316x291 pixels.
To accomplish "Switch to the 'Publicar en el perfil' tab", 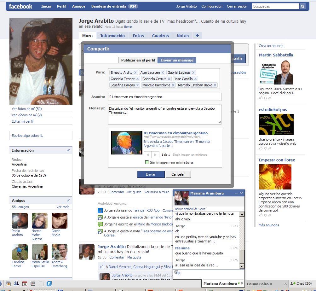I will (138, 60).
